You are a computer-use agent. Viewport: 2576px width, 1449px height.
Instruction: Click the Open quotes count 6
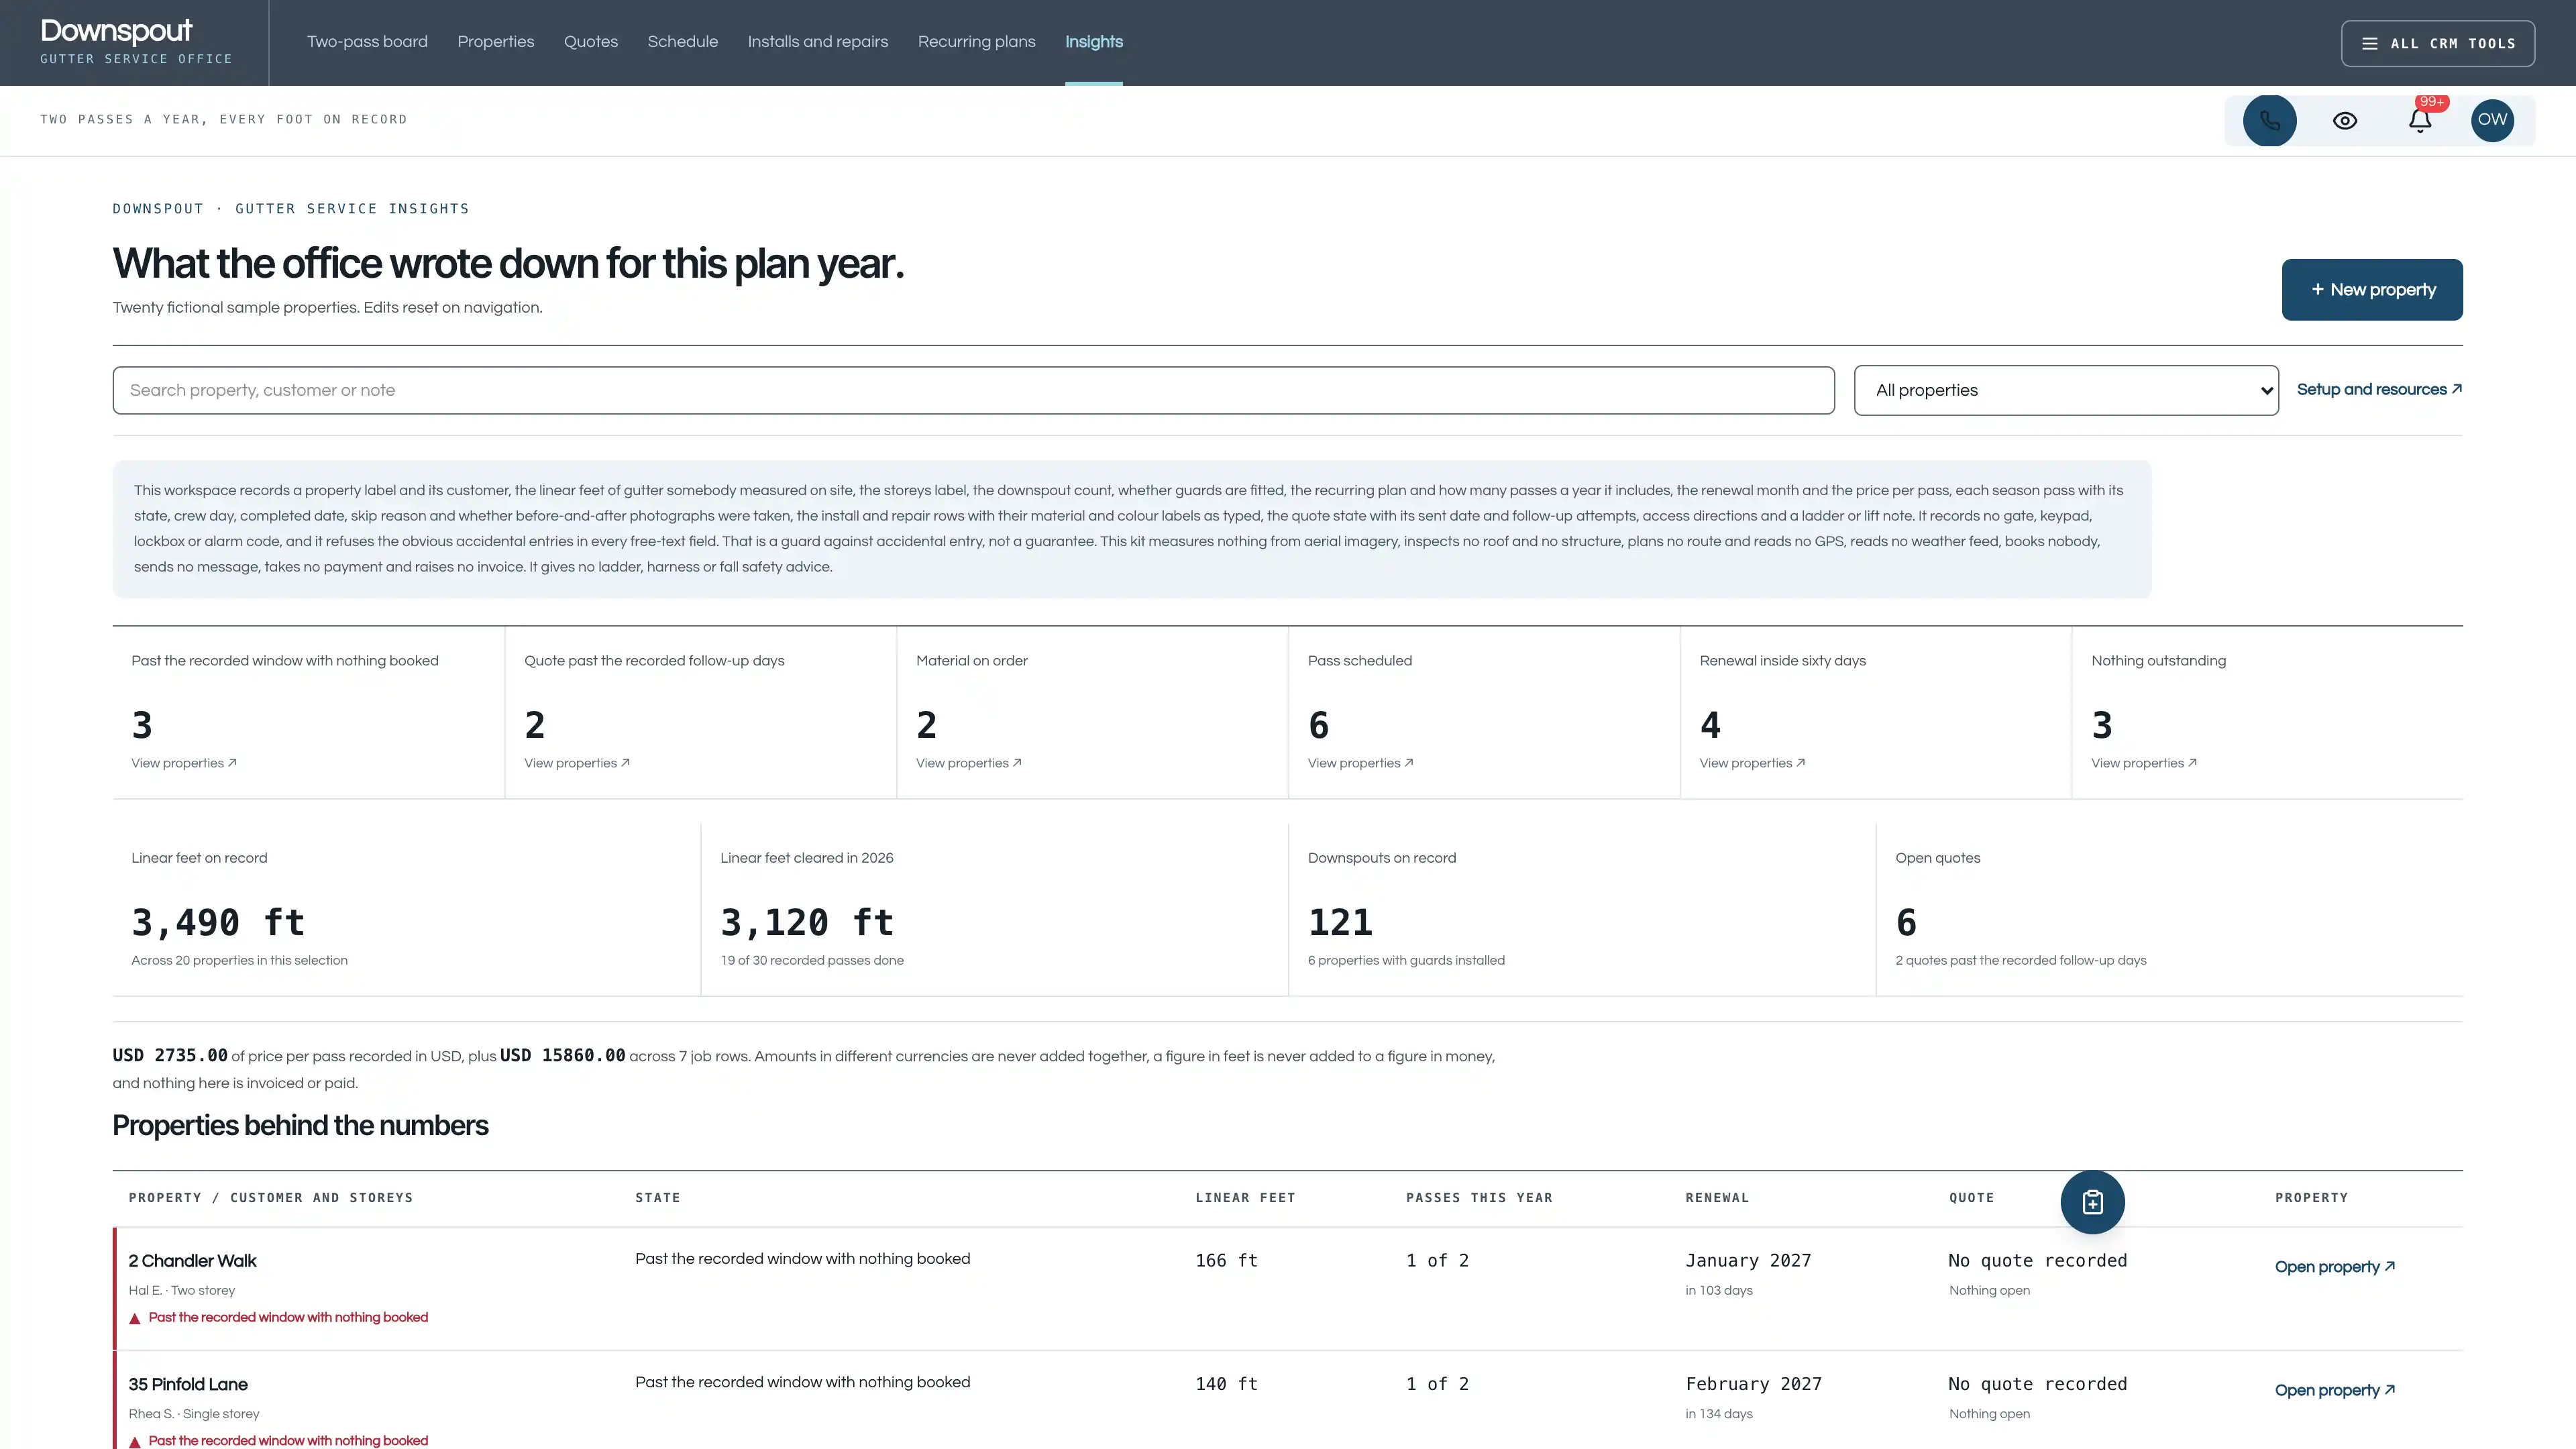[1906, 922]
